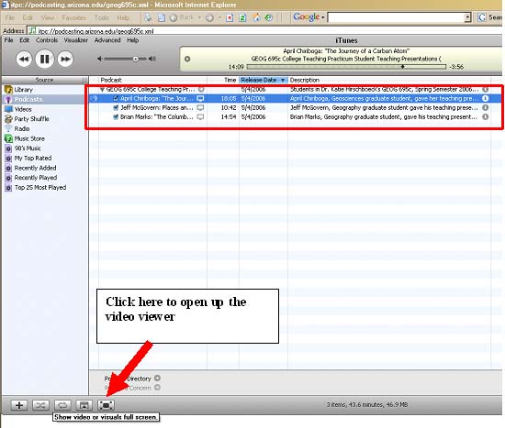Select Music Store in the Source list

point(29,138)
